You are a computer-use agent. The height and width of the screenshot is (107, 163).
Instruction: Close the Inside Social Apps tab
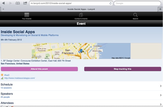coord(3,9)
